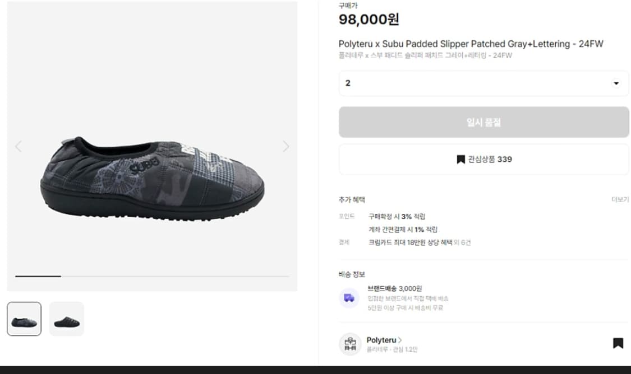Open the size dropdown showing 2

point(483,83)
